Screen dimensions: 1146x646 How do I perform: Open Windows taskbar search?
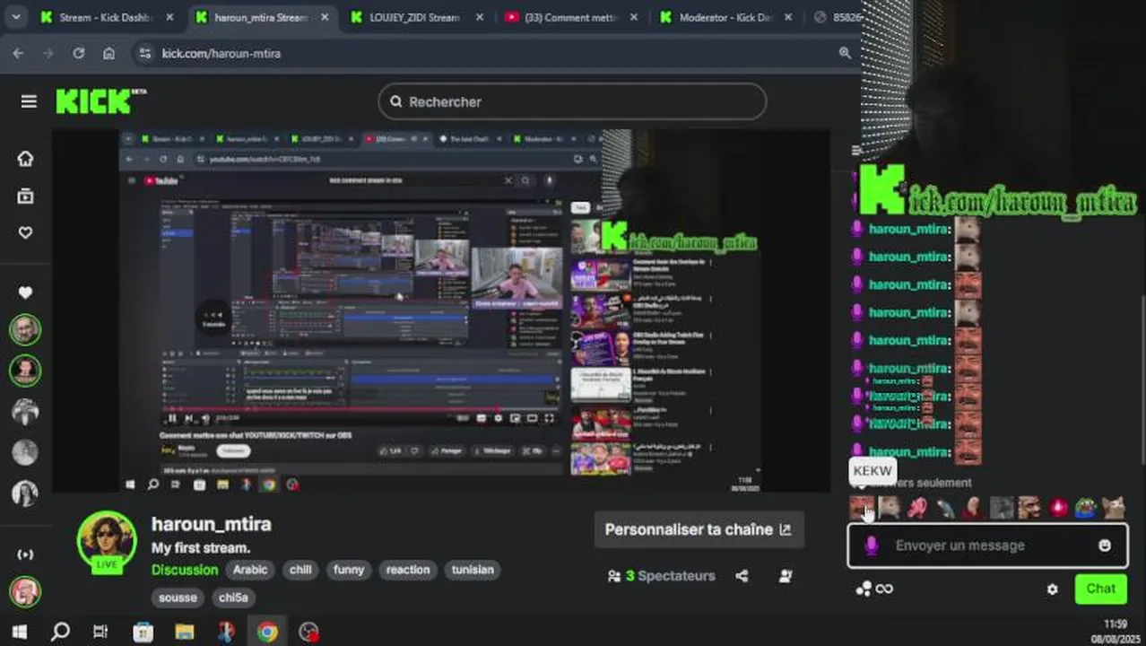click(x=60, y=632)
